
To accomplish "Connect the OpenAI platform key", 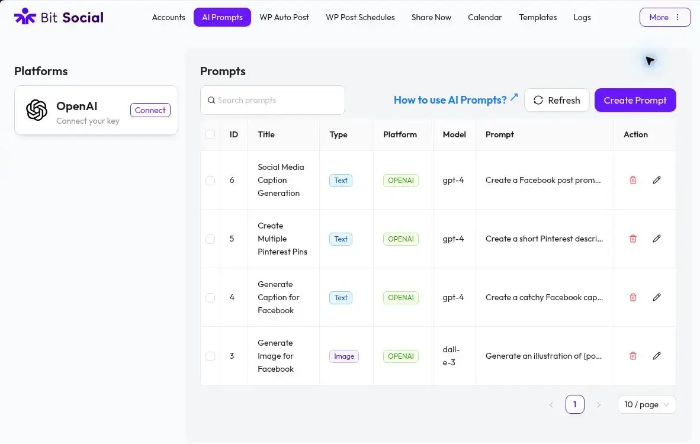I will pos(150,110).
